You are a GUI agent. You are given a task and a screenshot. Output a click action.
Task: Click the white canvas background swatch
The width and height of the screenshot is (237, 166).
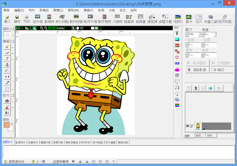click(93, 28)
